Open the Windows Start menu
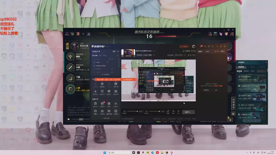This screenshot has width=276, height=155. tap(105, 153)
